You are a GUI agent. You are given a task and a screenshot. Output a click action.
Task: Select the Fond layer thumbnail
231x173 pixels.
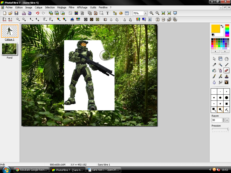9,49
